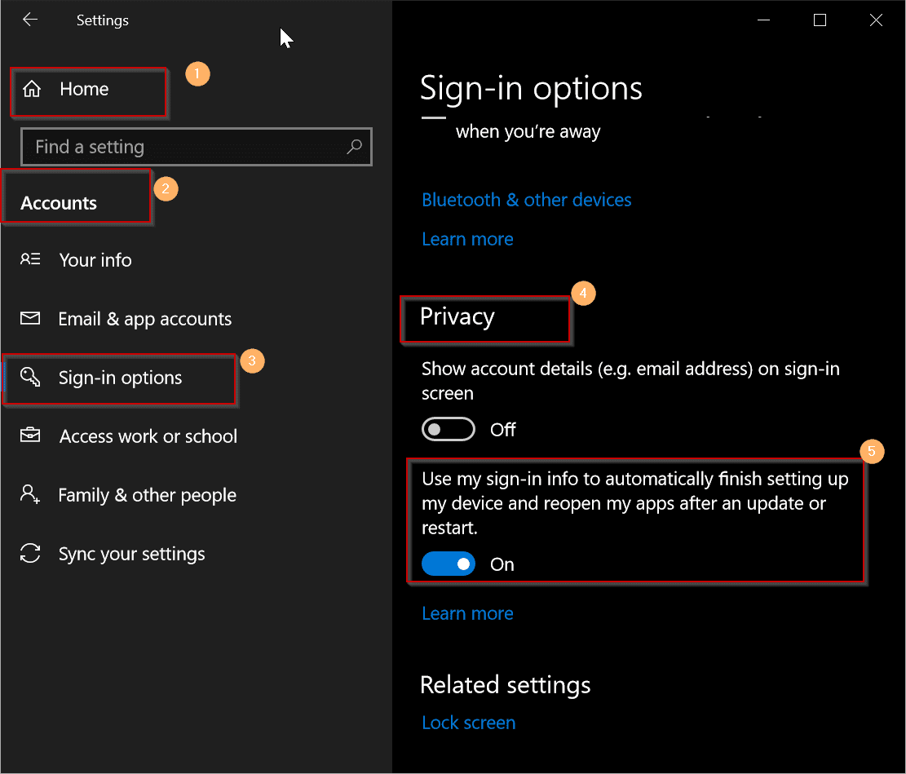Select the Family & other people icon
Viewport: 906px width, 774px height.
coord(30,495)
